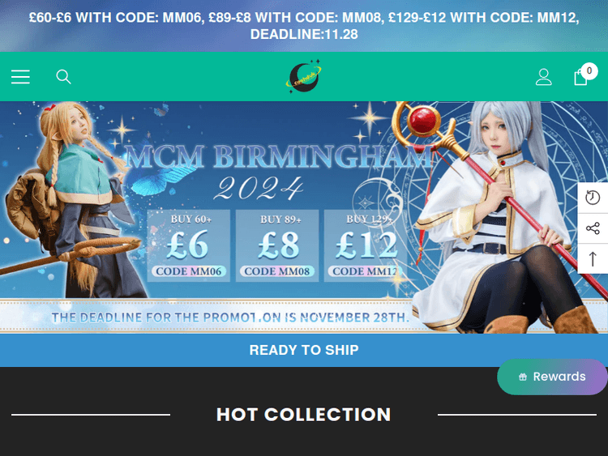Click the share icon on sidebar
The height and width of the screenshot is (456, 608).
click(593, 228)
